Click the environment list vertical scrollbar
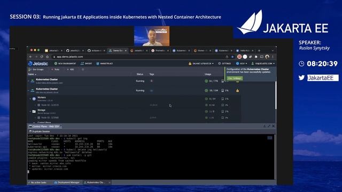Screen dimensions: 342x192 (x=276, y=95)
